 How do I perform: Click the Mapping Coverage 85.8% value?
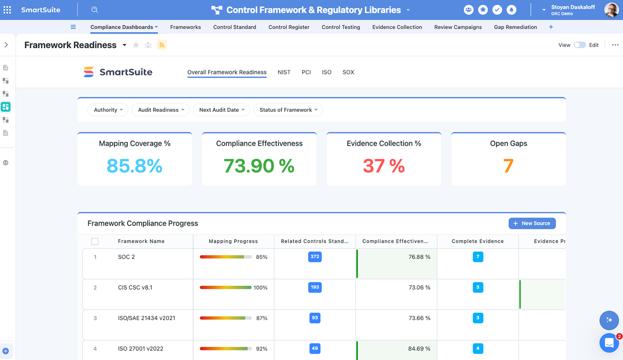(x=135, y=166)
